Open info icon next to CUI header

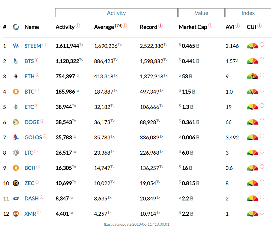tap(260, 26)
